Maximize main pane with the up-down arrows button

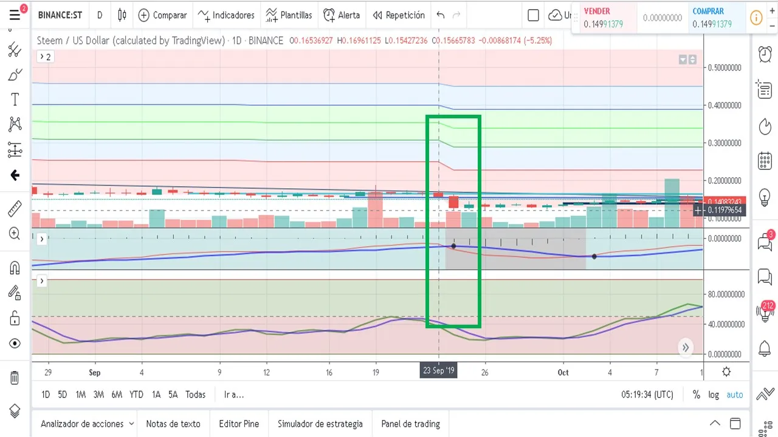(692, 59)
